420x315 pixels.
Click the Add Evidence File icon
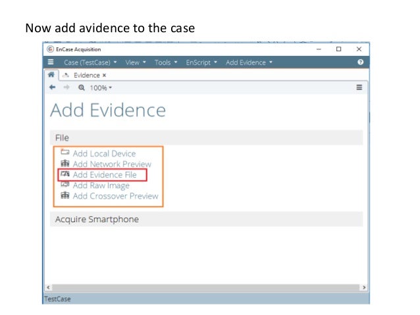[65, 174]
